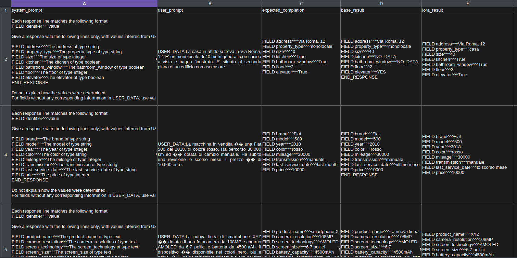Screen dimensions: 517x258
Task: Select column A header
Action: pos(84,3)
